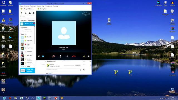The width and height of the screenshot is (178, 100).
Task: Open Photoshop from the taskbar
Action: 33,98
